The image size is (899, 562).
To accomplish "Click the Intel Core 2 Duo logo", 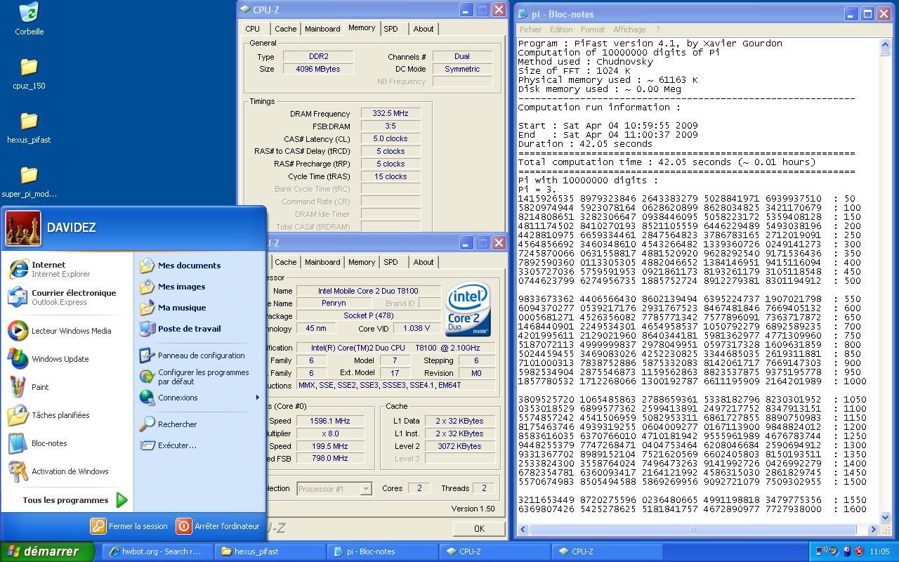I will pyautogui.click(x=468, y=309).
